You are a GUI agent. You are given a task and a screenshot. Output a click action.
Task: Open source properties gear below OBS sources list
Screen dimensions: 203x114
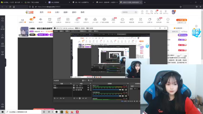(x=80, y=98)
